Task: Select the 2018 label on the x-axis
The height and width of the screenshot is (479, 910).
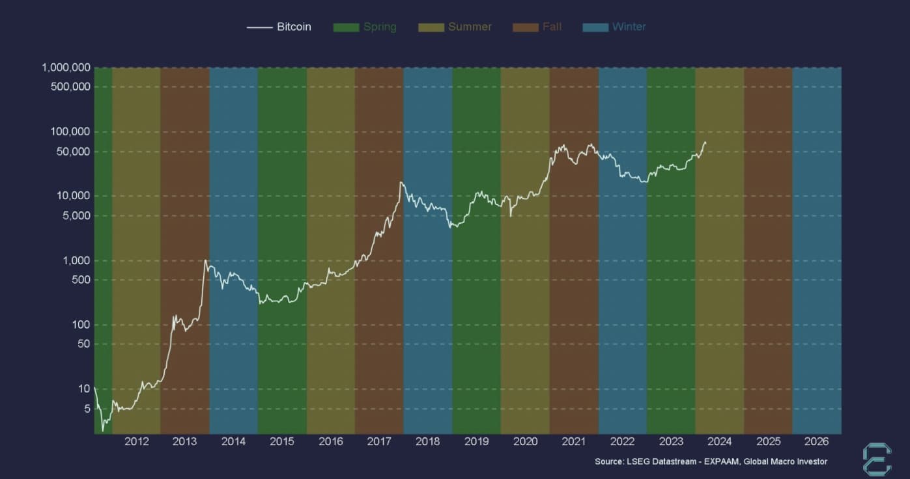Action: (428, 441)
